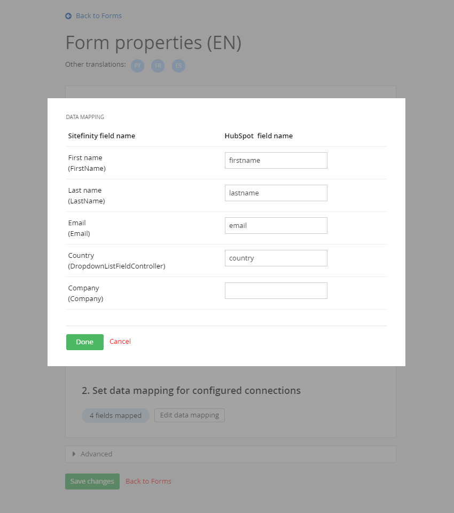
Task: Open Edit data mapping
Action: click(x=190, y=415)
